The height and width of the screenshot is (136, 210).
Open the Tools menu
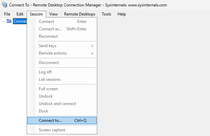point(106,14)
